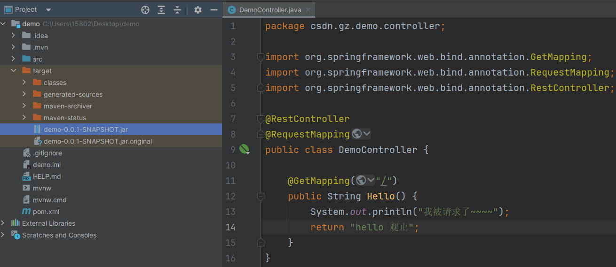Hide the Project tool window
Image resolution: width=616 pixels, height=267 pixels.
[x=213, y=10]
